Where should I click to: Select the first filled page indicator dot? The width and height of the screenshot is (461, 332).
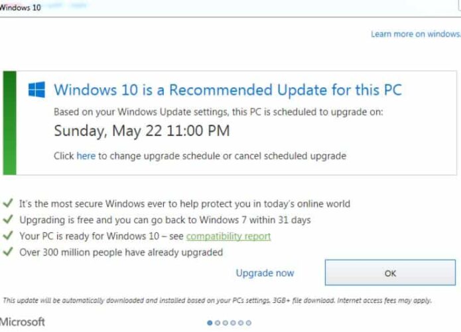[x=210, y=323]
